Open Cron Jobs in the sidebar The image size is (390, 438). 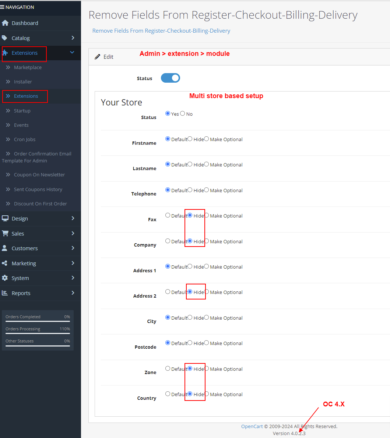25,139
